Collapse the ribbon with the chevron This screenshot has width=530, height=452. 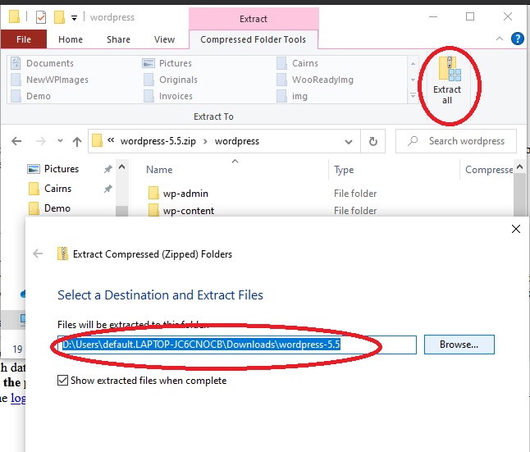[500, 39]
